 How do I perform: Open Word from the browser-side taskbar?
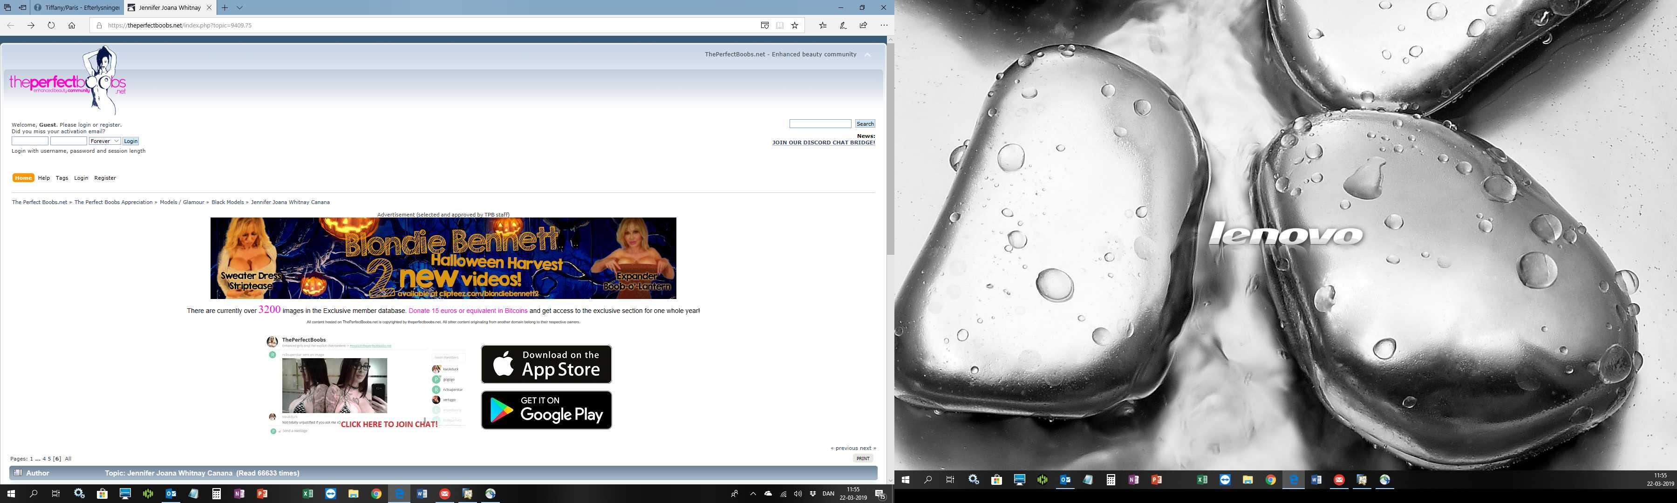pos(422,494)
